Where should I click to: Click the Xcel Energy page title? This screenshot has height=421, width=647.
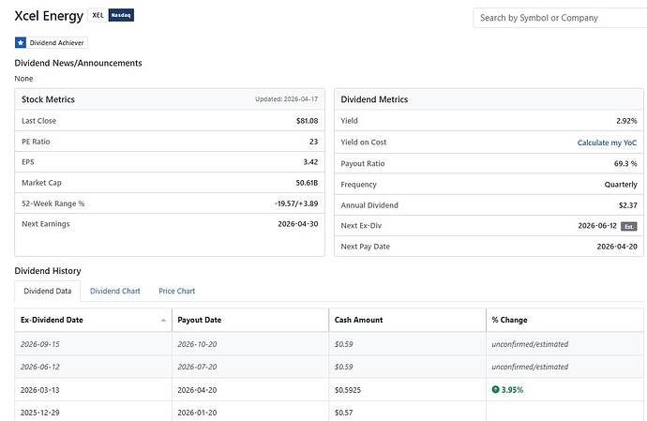(x=49, y=16)
